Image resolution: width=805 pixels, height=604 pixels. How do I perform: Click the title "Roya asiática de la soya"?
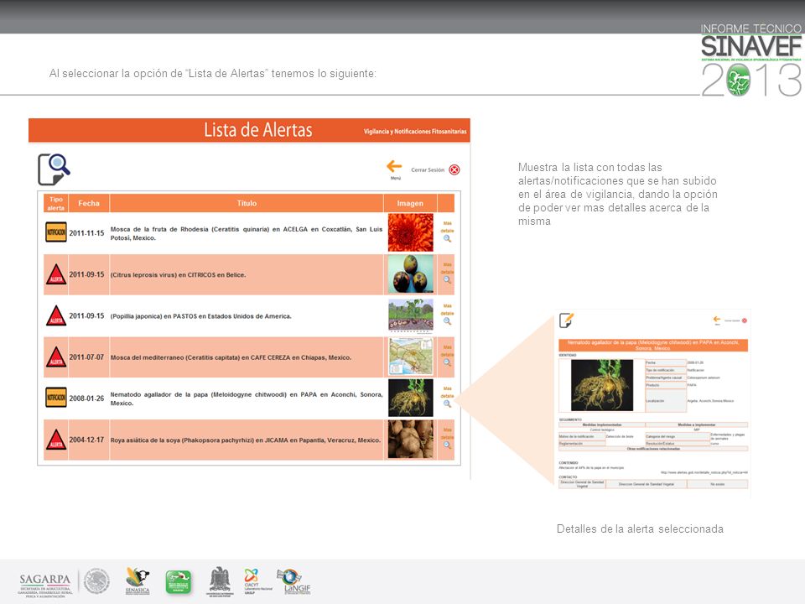[145, 440]
